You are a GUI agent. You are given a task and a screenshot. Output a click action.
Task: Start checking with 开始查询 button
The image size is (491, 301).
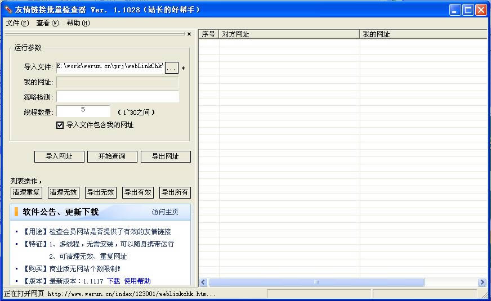(112, 156)
